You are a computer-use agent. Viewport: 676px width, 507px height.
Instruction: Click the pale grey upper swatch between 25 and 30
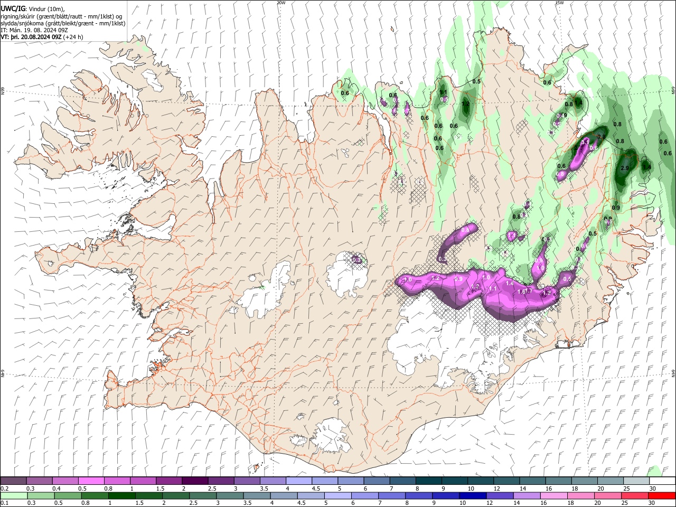637,481
